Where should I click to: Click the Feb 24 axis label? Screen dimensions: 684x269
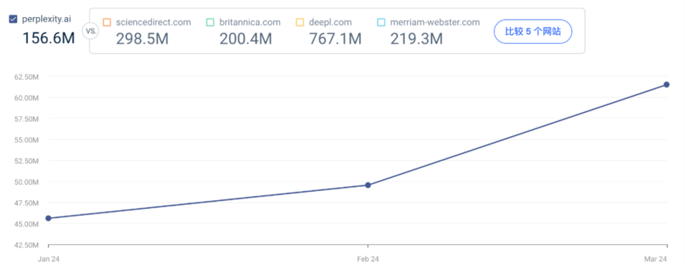point(368,259)
